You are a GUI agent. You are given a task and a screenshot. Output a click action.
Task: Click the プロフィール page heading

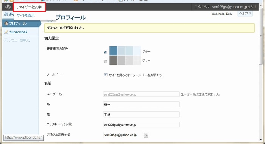70,17
